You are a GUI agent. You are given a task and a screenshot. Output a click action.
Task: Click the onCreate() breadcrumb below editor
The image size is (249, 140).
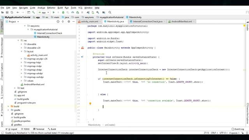(x=110, y=125)
